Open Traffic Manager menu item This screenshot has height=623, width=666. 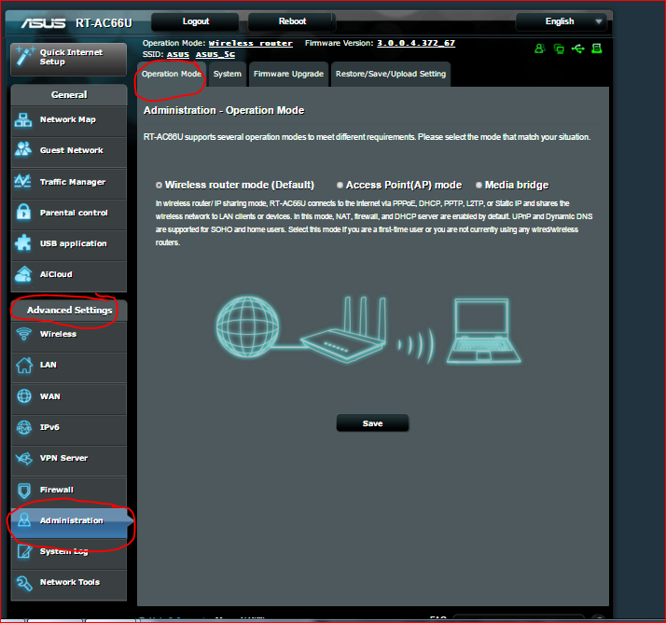click(x=69, y=182)
